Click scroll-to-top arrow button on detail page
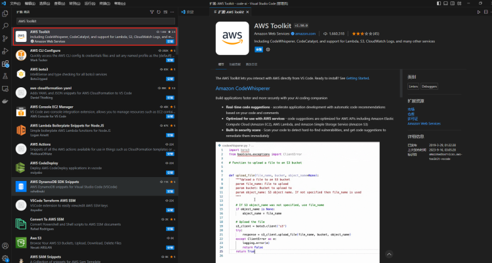The width and height of the screenshot is (492, 263). 389,254
